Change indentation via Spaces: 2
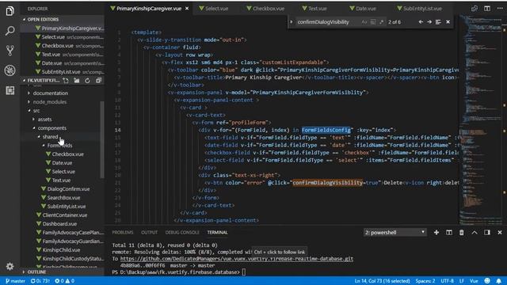Image resolution: width=507 pixels, height=285 pixels. (x=425, y=281)
